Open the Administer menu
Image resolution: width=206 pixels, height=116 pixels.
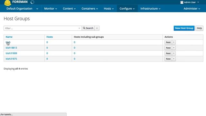coord(192,9)
